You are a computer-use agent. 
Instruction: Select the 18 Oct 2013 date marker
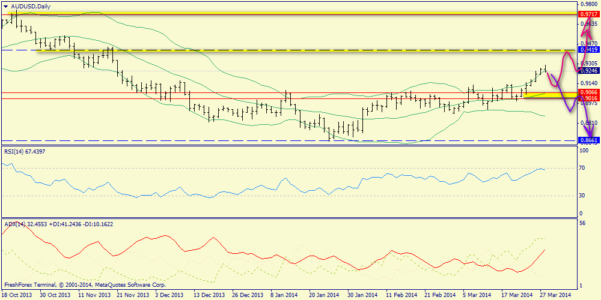click(17, 295)
